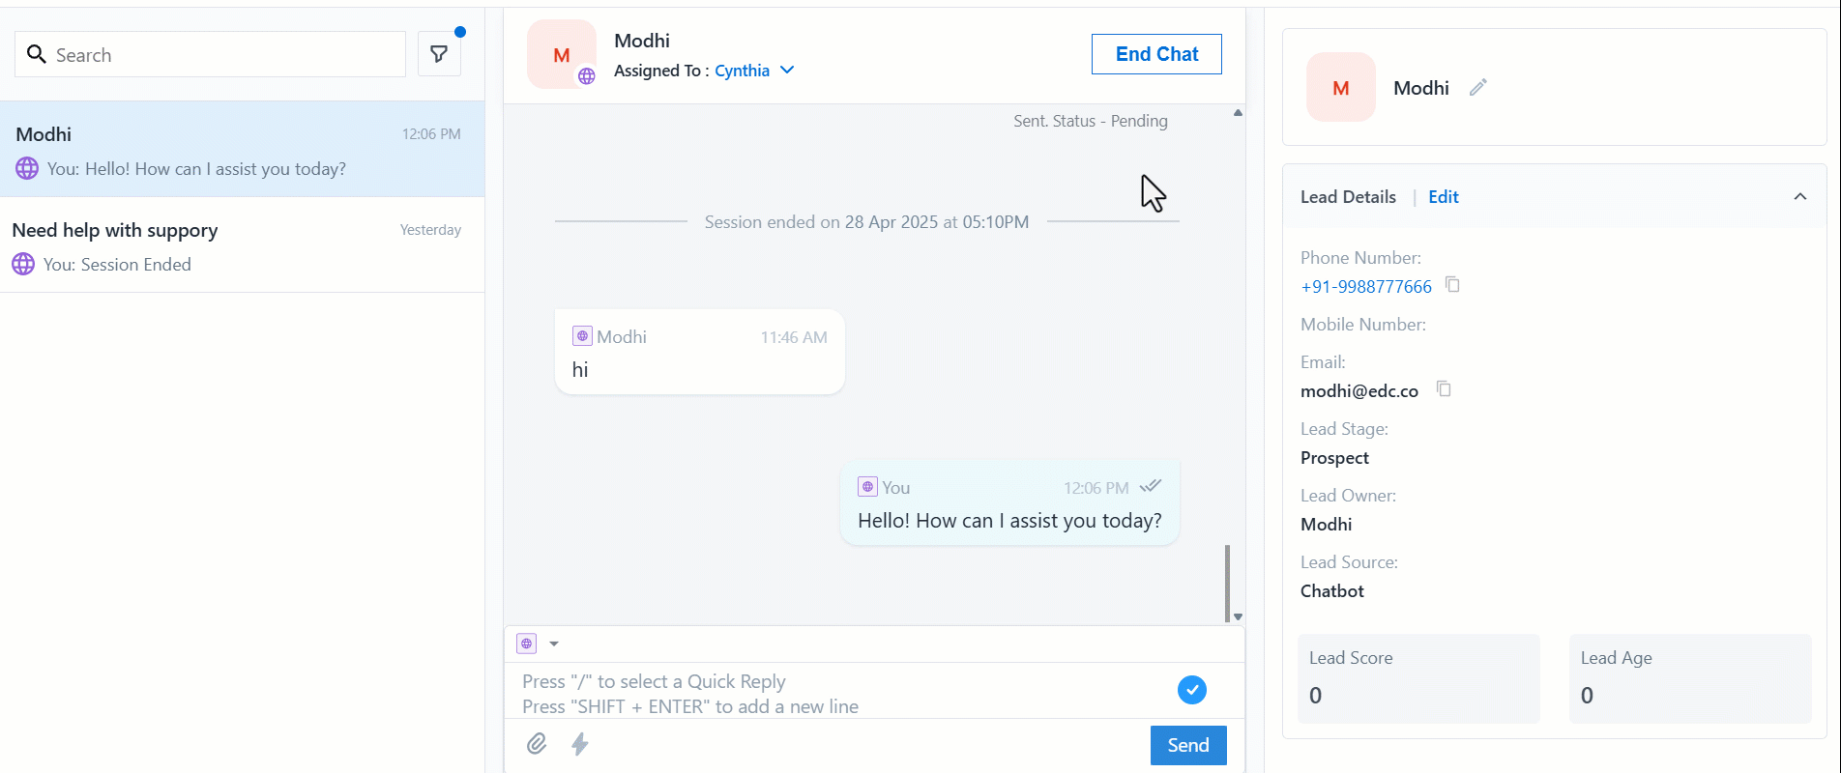Edit Modhi's name with pencil icon
Viewport: 1841px width, 773px height.
1477,87
